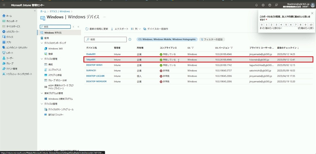This screenshot has height=154, width=316.
Task: Click the info icon beside device search
Action: pos(130,40)
